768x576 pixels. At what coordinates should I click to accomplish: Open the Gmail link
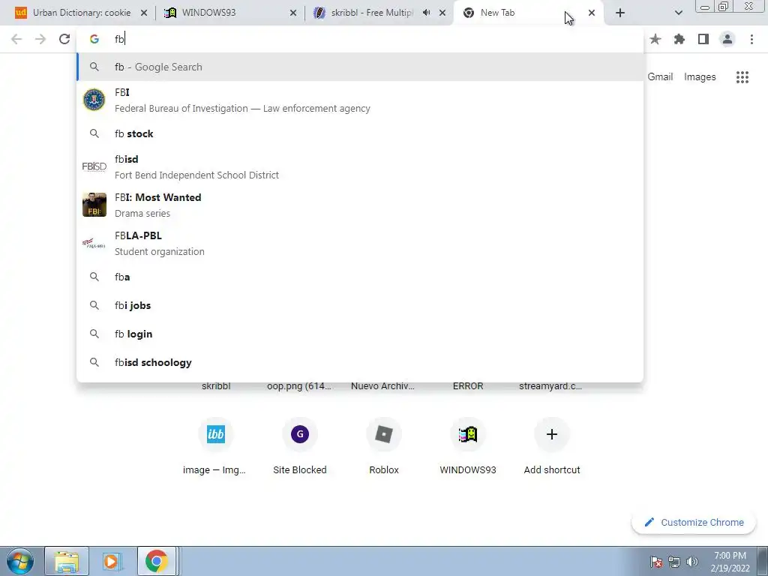pos(660,77)
